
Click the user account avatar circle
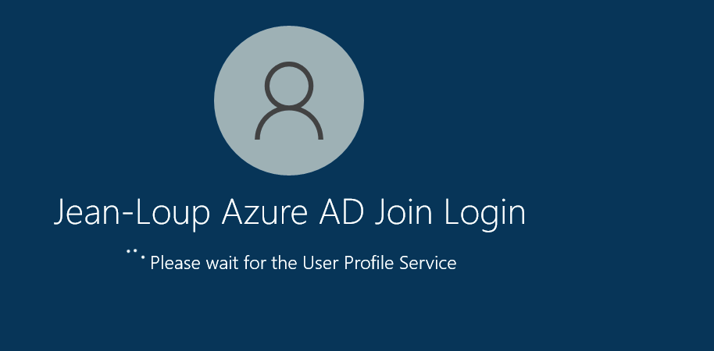click(289, 101)
